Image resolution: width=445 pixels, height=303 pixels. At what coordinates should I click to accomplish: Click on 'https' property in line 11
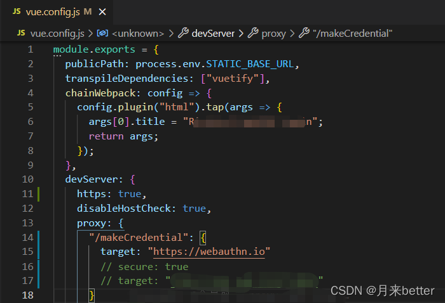[x=92, y=194]
